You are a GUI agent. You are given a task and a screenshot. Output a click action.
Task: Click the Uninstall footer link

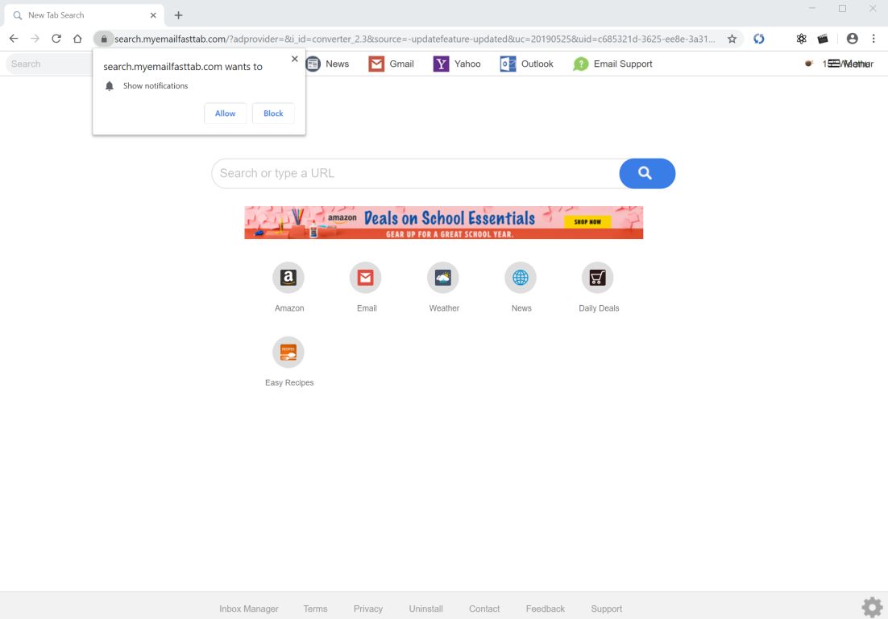point(426,609)
